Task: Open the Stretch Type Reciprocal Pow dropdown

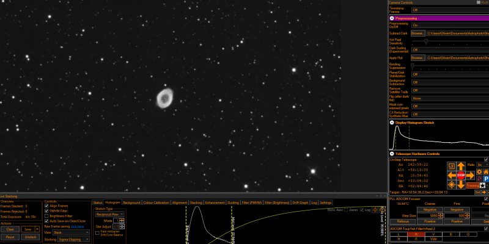Action: (x=109, y=214)
